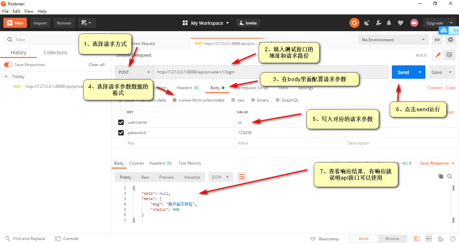The image size is (459, 244).
Task: Open the View menu
Action: tap(29, 11)
